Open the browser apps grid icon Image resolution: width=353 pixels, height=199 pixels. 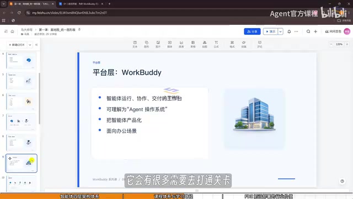click(x=4, y=20)
